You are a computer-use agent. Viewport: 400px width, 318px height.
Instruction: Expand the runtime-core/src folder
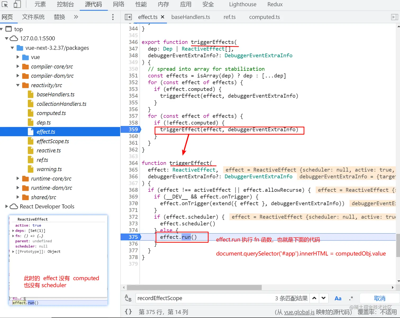(x=18, y=178)
